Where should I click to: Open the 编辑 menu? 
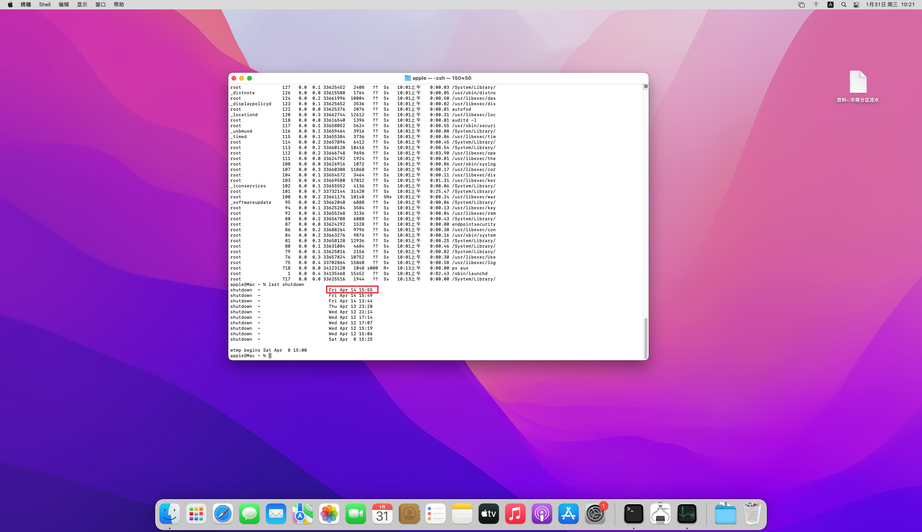tap(64, 5)
